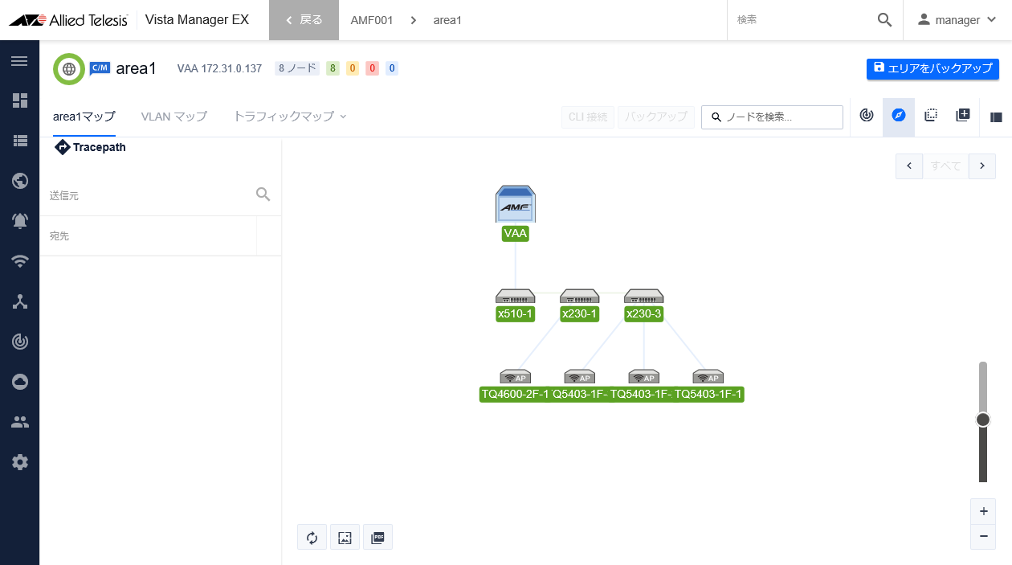1012x565 pixels.
Task: Switch to the area1マップ tab
Action: (84, 117)
